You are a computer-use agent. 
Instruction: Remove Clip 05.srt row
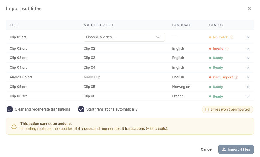248,87
